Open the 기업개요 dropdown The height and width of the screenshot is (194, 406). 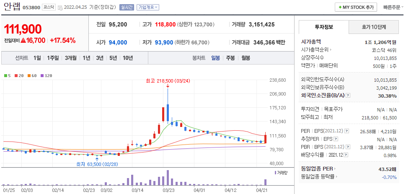(x=148, y=7)
